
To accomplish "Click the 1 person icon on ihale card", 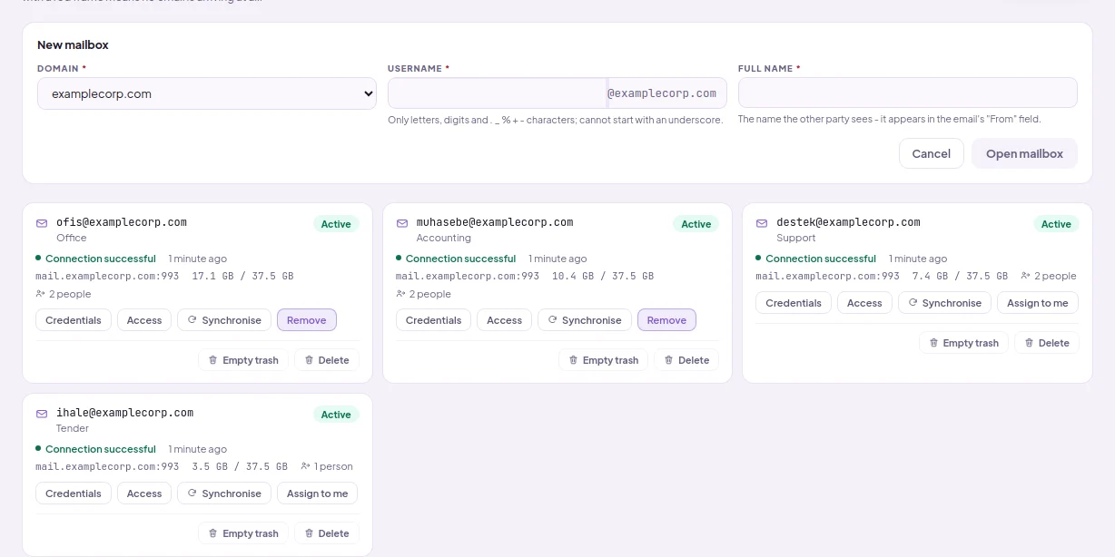I will pyautogui.click(x=306, y=466).
